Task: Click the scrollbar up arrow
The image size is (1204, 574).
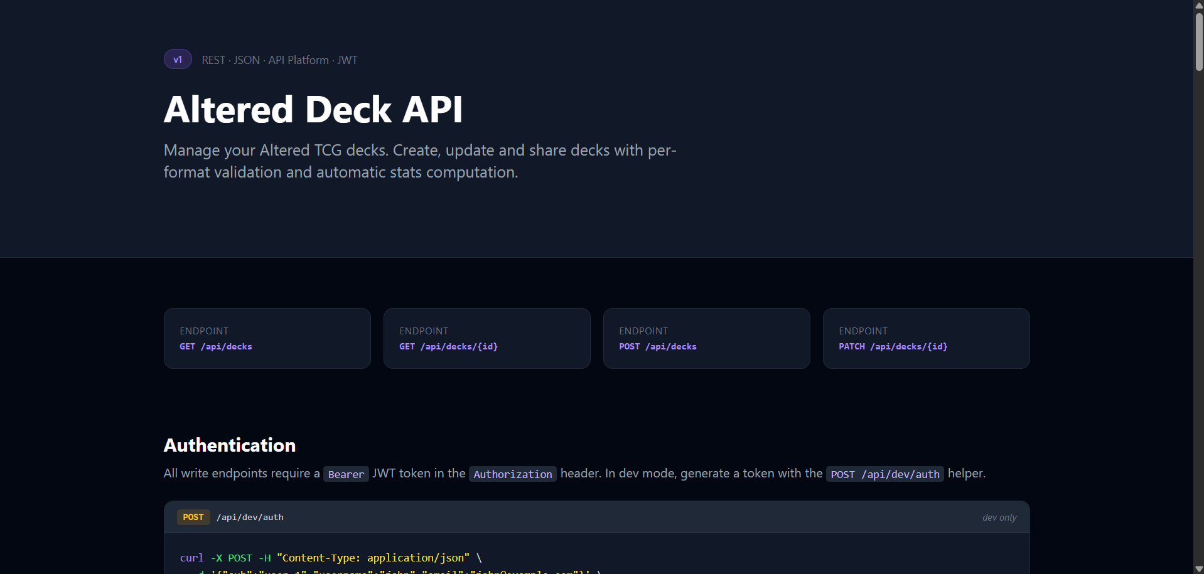Action: point(1199,5)
